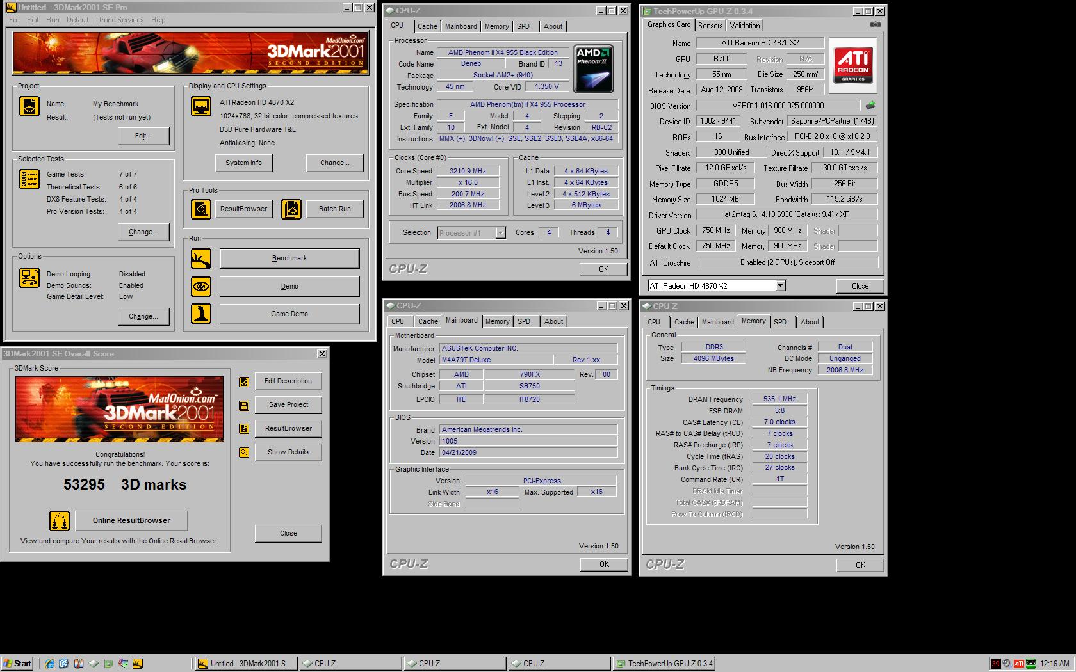Click the volume speaker tray icon
Screen dimensions: 1076x672
click(x=1007, y=664)
